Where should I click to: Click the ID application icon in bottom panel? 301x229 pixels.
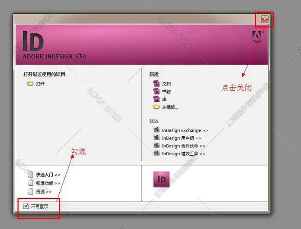point(162,179)
